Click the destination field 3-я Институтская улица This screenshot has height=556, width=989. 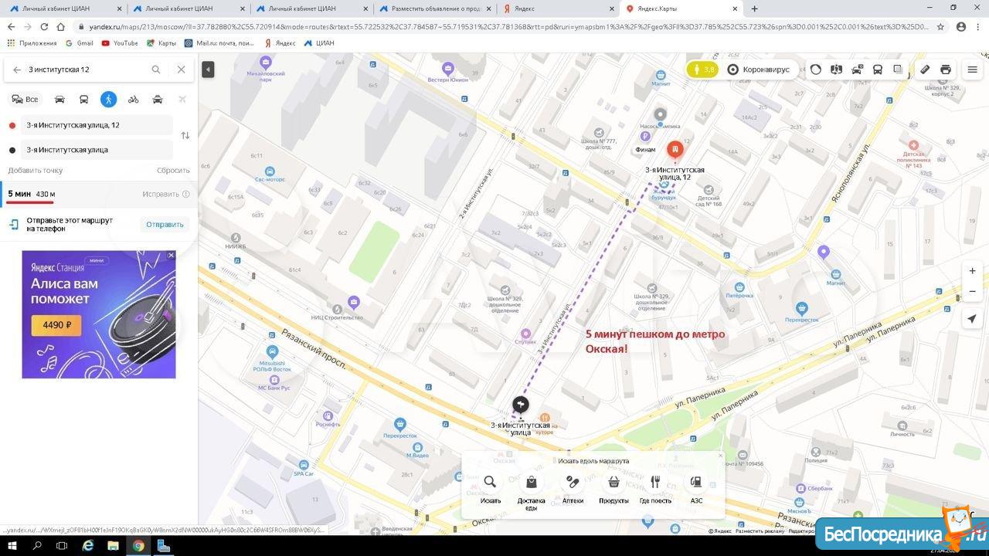point(97,150)
